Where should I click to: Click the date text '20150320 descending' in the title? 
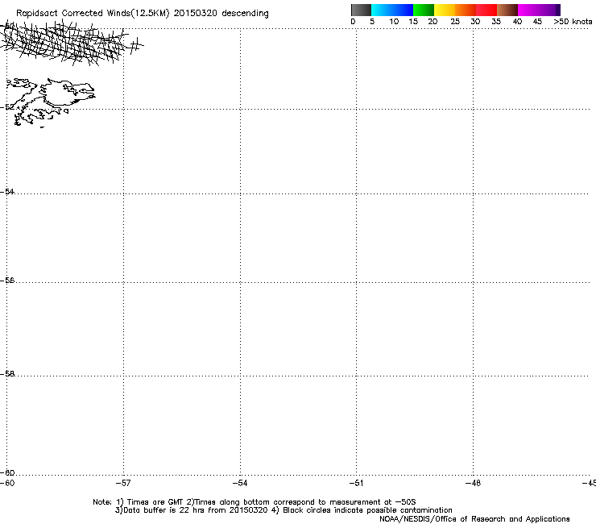(x=221, y=13)
